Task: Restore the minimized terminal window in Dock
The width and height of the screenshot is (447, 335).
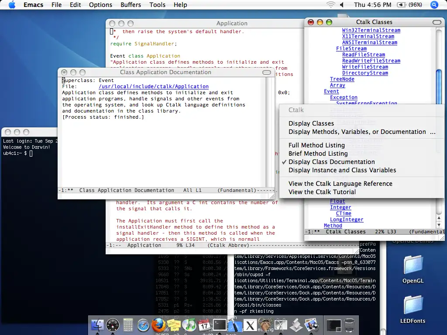Action: tap(334, 325)
